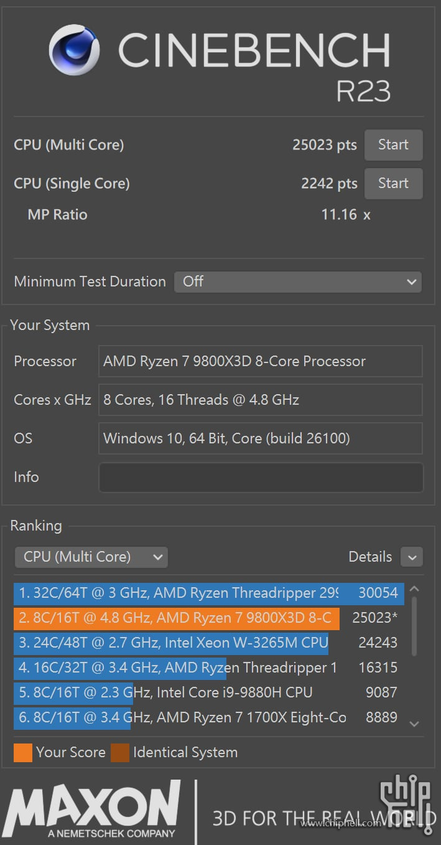
Task: Click the orange Your Score color swatch
Action: tap(23, 752)
